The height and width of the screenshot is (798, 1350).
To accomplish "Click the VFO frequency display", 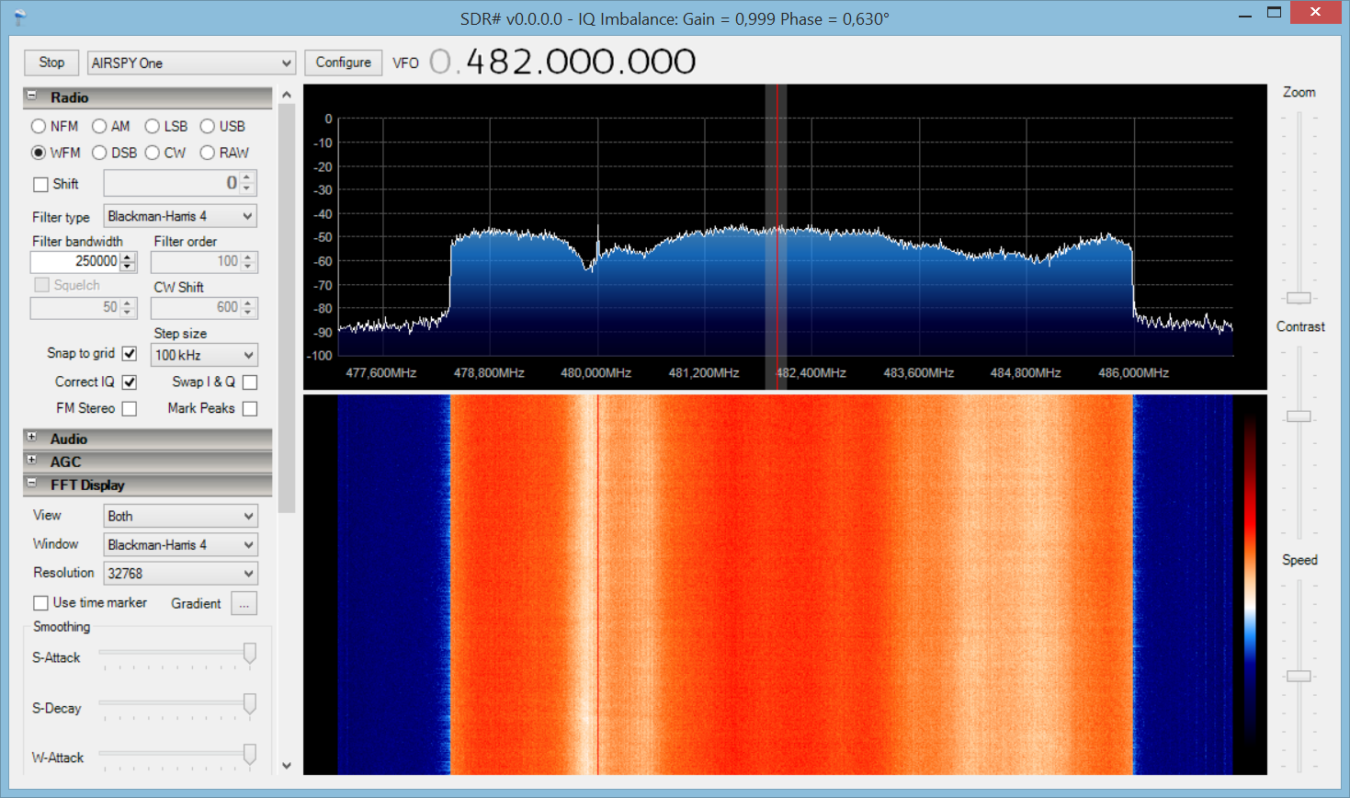I will pyautogui.click(x=562, y=62).
